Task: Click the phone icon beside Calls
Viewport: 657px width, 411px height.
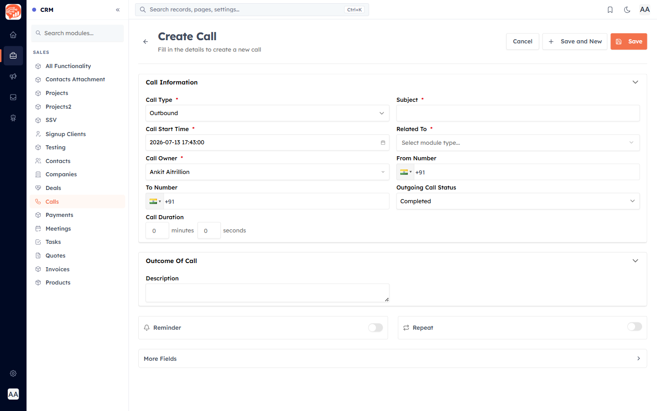Action: (x=38, y=202)
